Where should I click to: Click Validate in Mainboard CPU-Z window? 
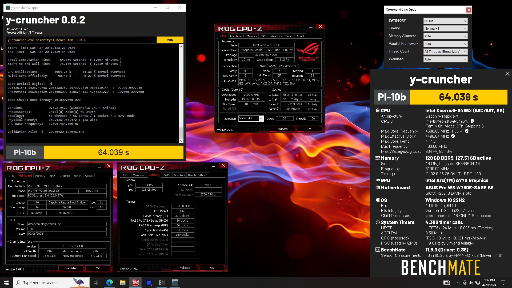pos(71,268)
